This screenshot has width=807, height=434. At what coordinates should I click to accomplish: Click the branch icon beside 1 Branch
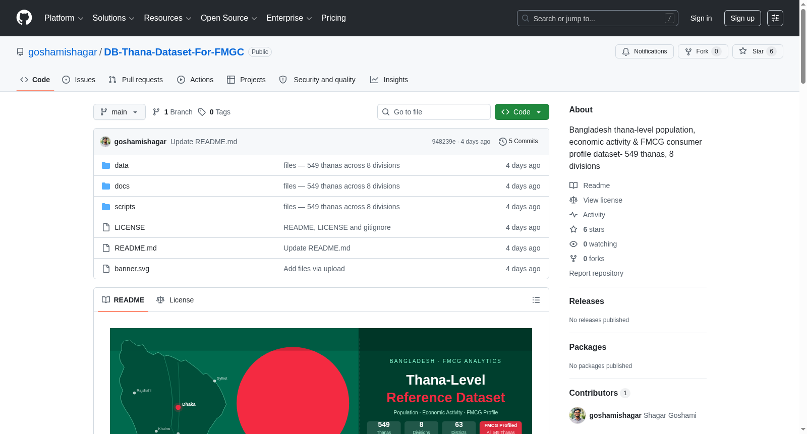pos(156,112)
